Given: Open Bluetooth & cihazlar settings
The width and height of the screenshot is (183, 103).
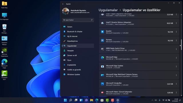Looking at the screenshot, I should (x=78, y=31).
